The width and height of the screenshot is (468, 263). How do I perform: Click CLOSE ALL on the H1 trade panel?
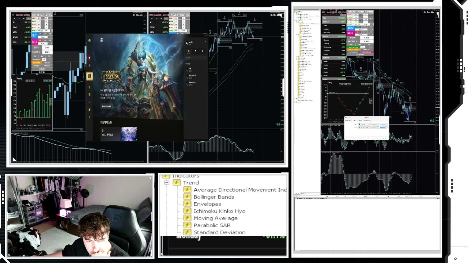point(42,72)
